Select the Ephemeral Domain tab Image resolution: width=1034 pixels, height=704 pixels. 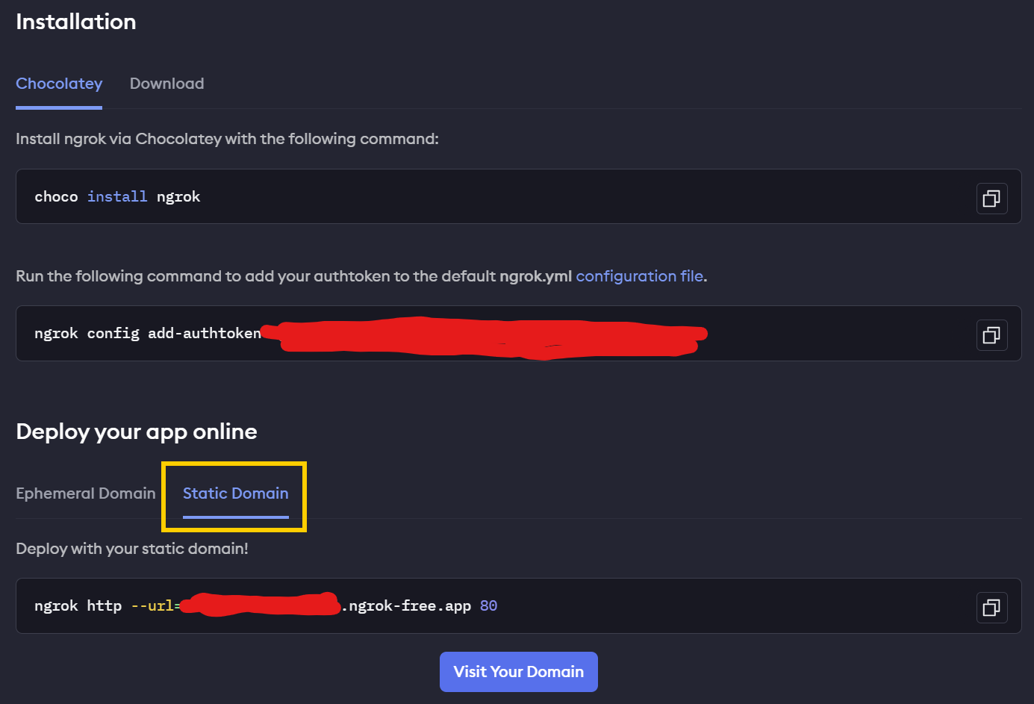pyautogui.click(x=86, y=493)
